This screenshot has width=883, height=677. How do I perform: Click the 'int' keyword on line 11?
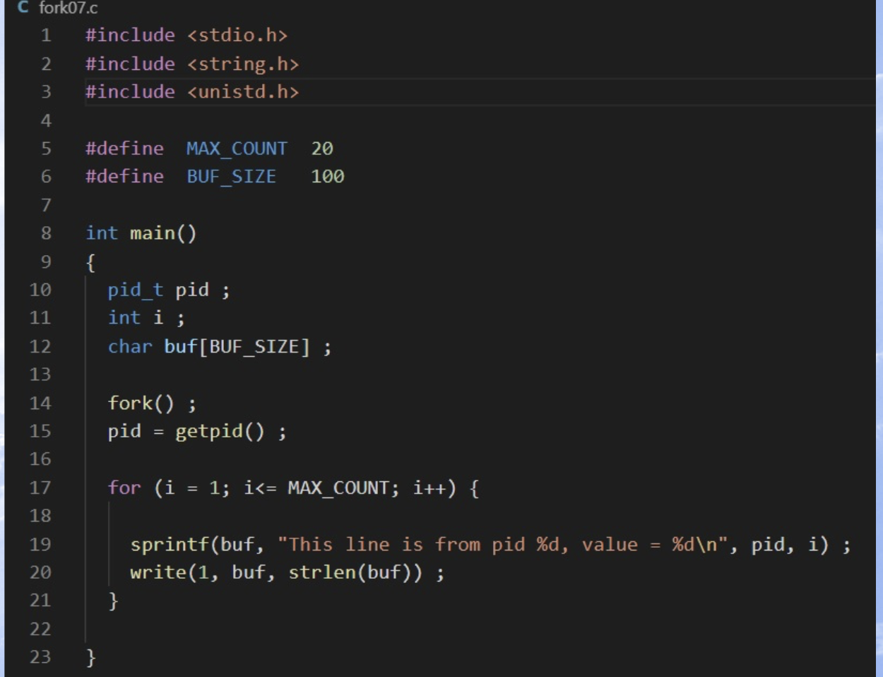point(124,318)
